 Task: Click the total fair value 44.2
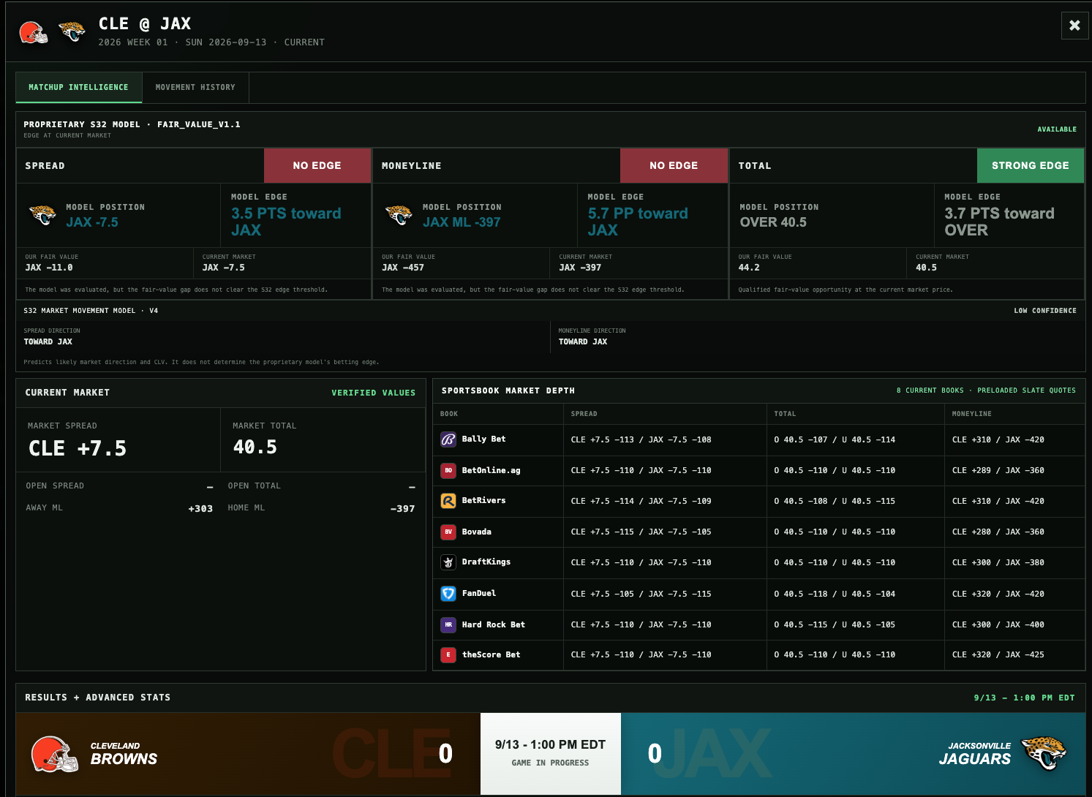[749, 268]
